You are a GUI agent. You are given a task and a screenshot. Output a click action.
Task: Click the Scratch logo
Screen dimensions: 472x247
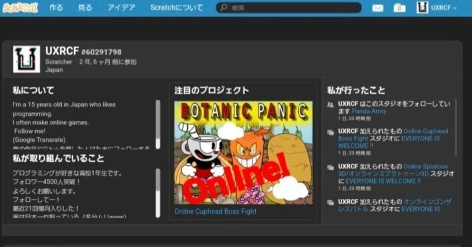click(x=20, y=8)
